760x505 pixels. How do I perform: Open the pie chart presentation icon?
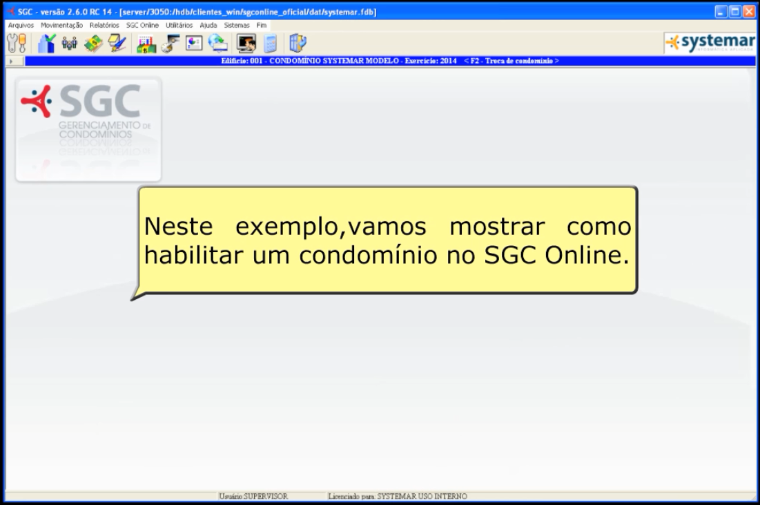tap(194, 44)
